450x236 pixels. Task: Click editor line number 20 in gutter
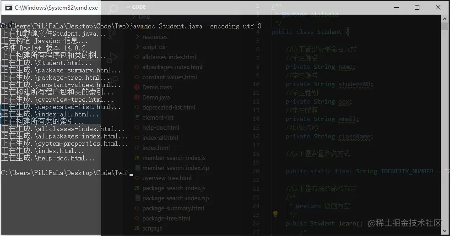pyautogui.click(x=256, y=171)
